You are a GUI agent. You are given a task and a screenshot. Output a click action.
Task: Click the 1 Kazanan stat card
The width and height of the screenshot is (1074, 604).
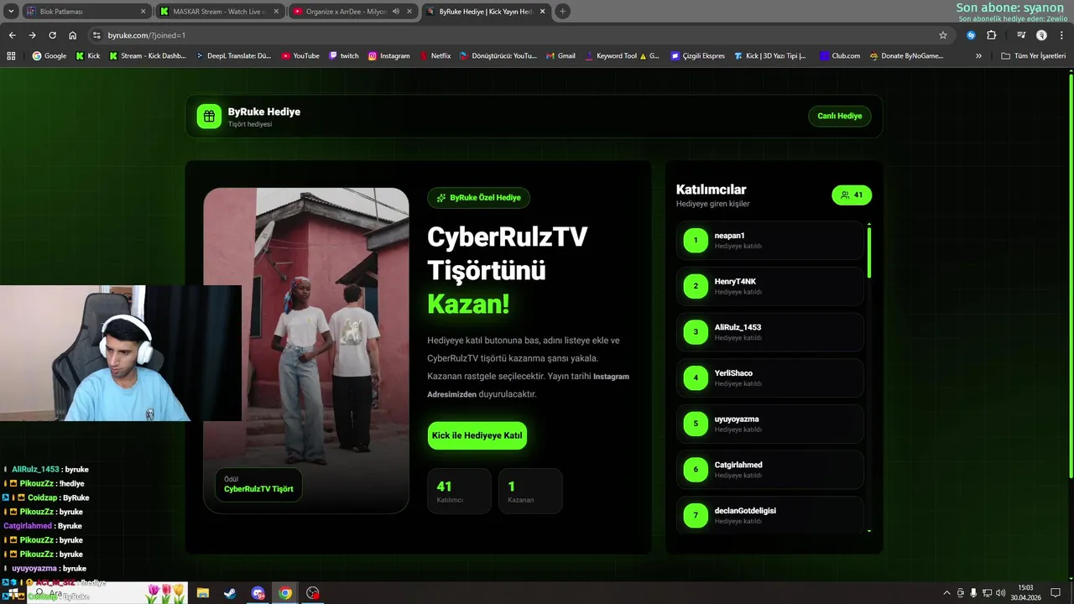coord(530,491)
